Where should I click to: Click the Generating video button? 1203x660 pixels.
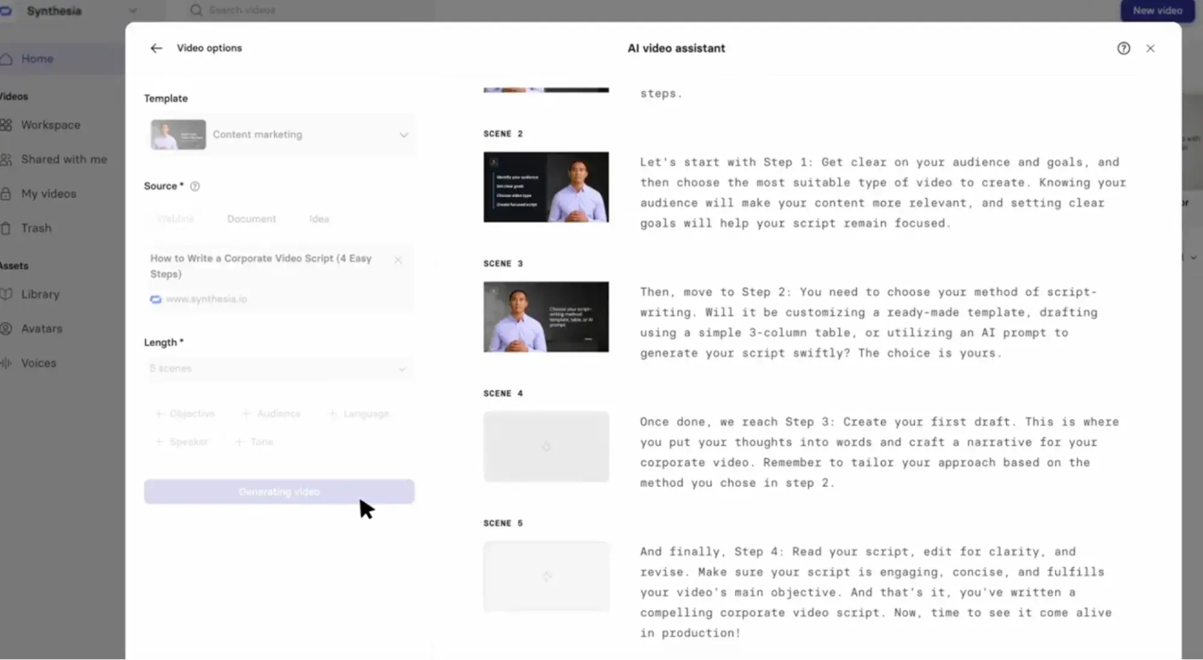[279, 492]
